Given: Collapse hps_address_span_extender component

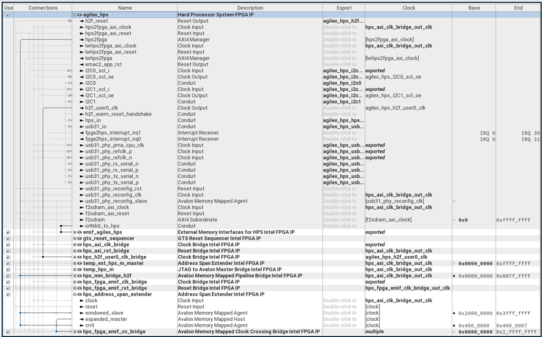Looking at the screenshot, I should [x=75, y=294].
